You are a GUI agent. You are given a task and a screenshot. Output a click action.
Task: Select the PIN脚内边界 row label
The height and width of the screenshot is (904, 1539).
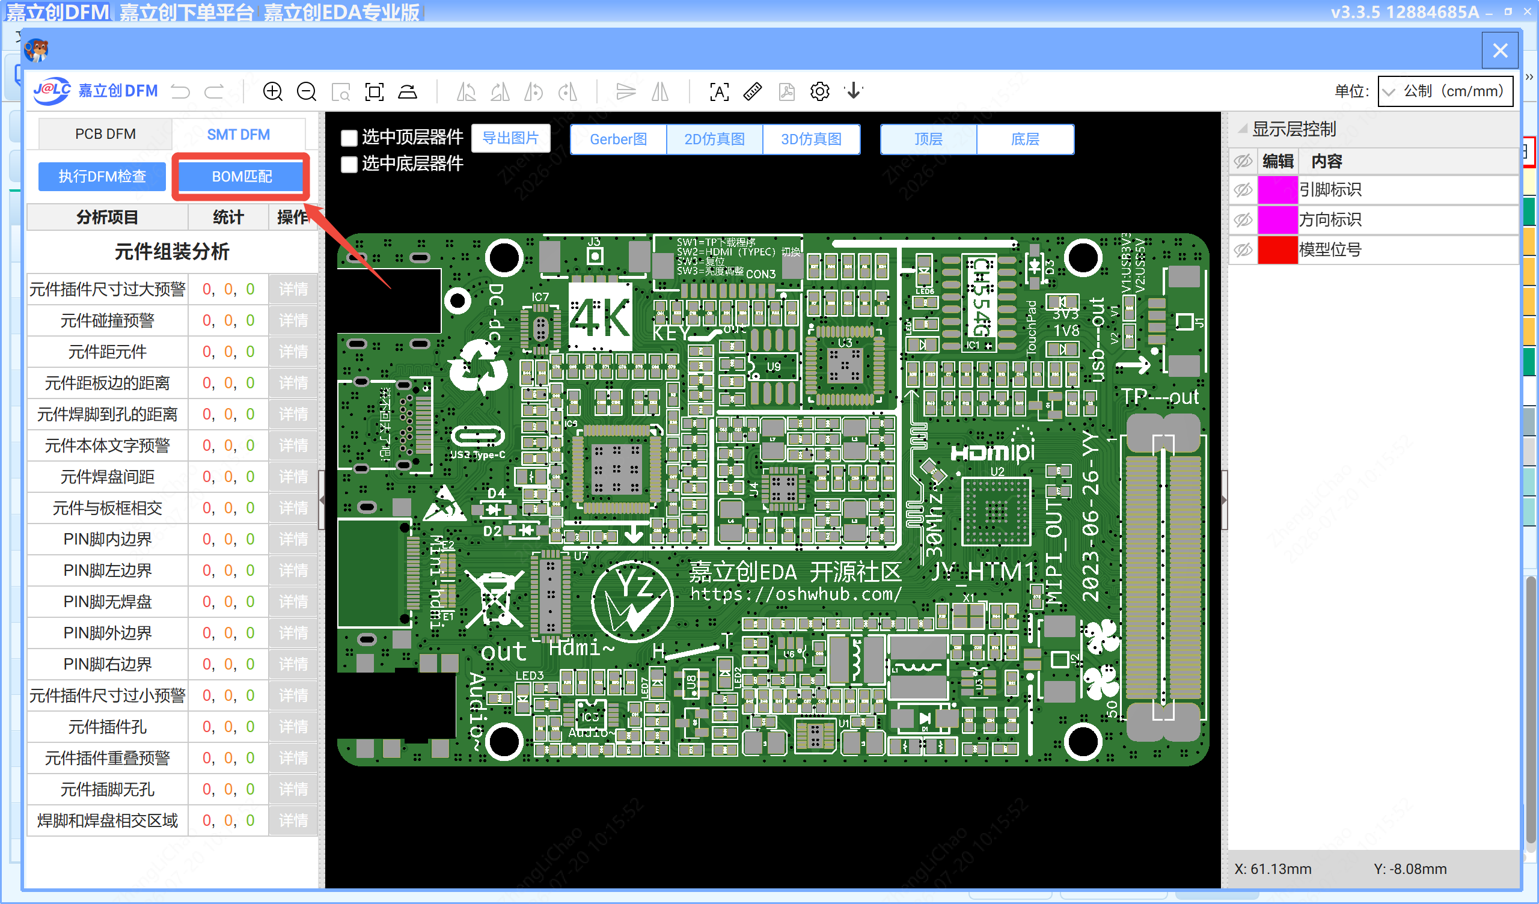[x=108, y=539]
